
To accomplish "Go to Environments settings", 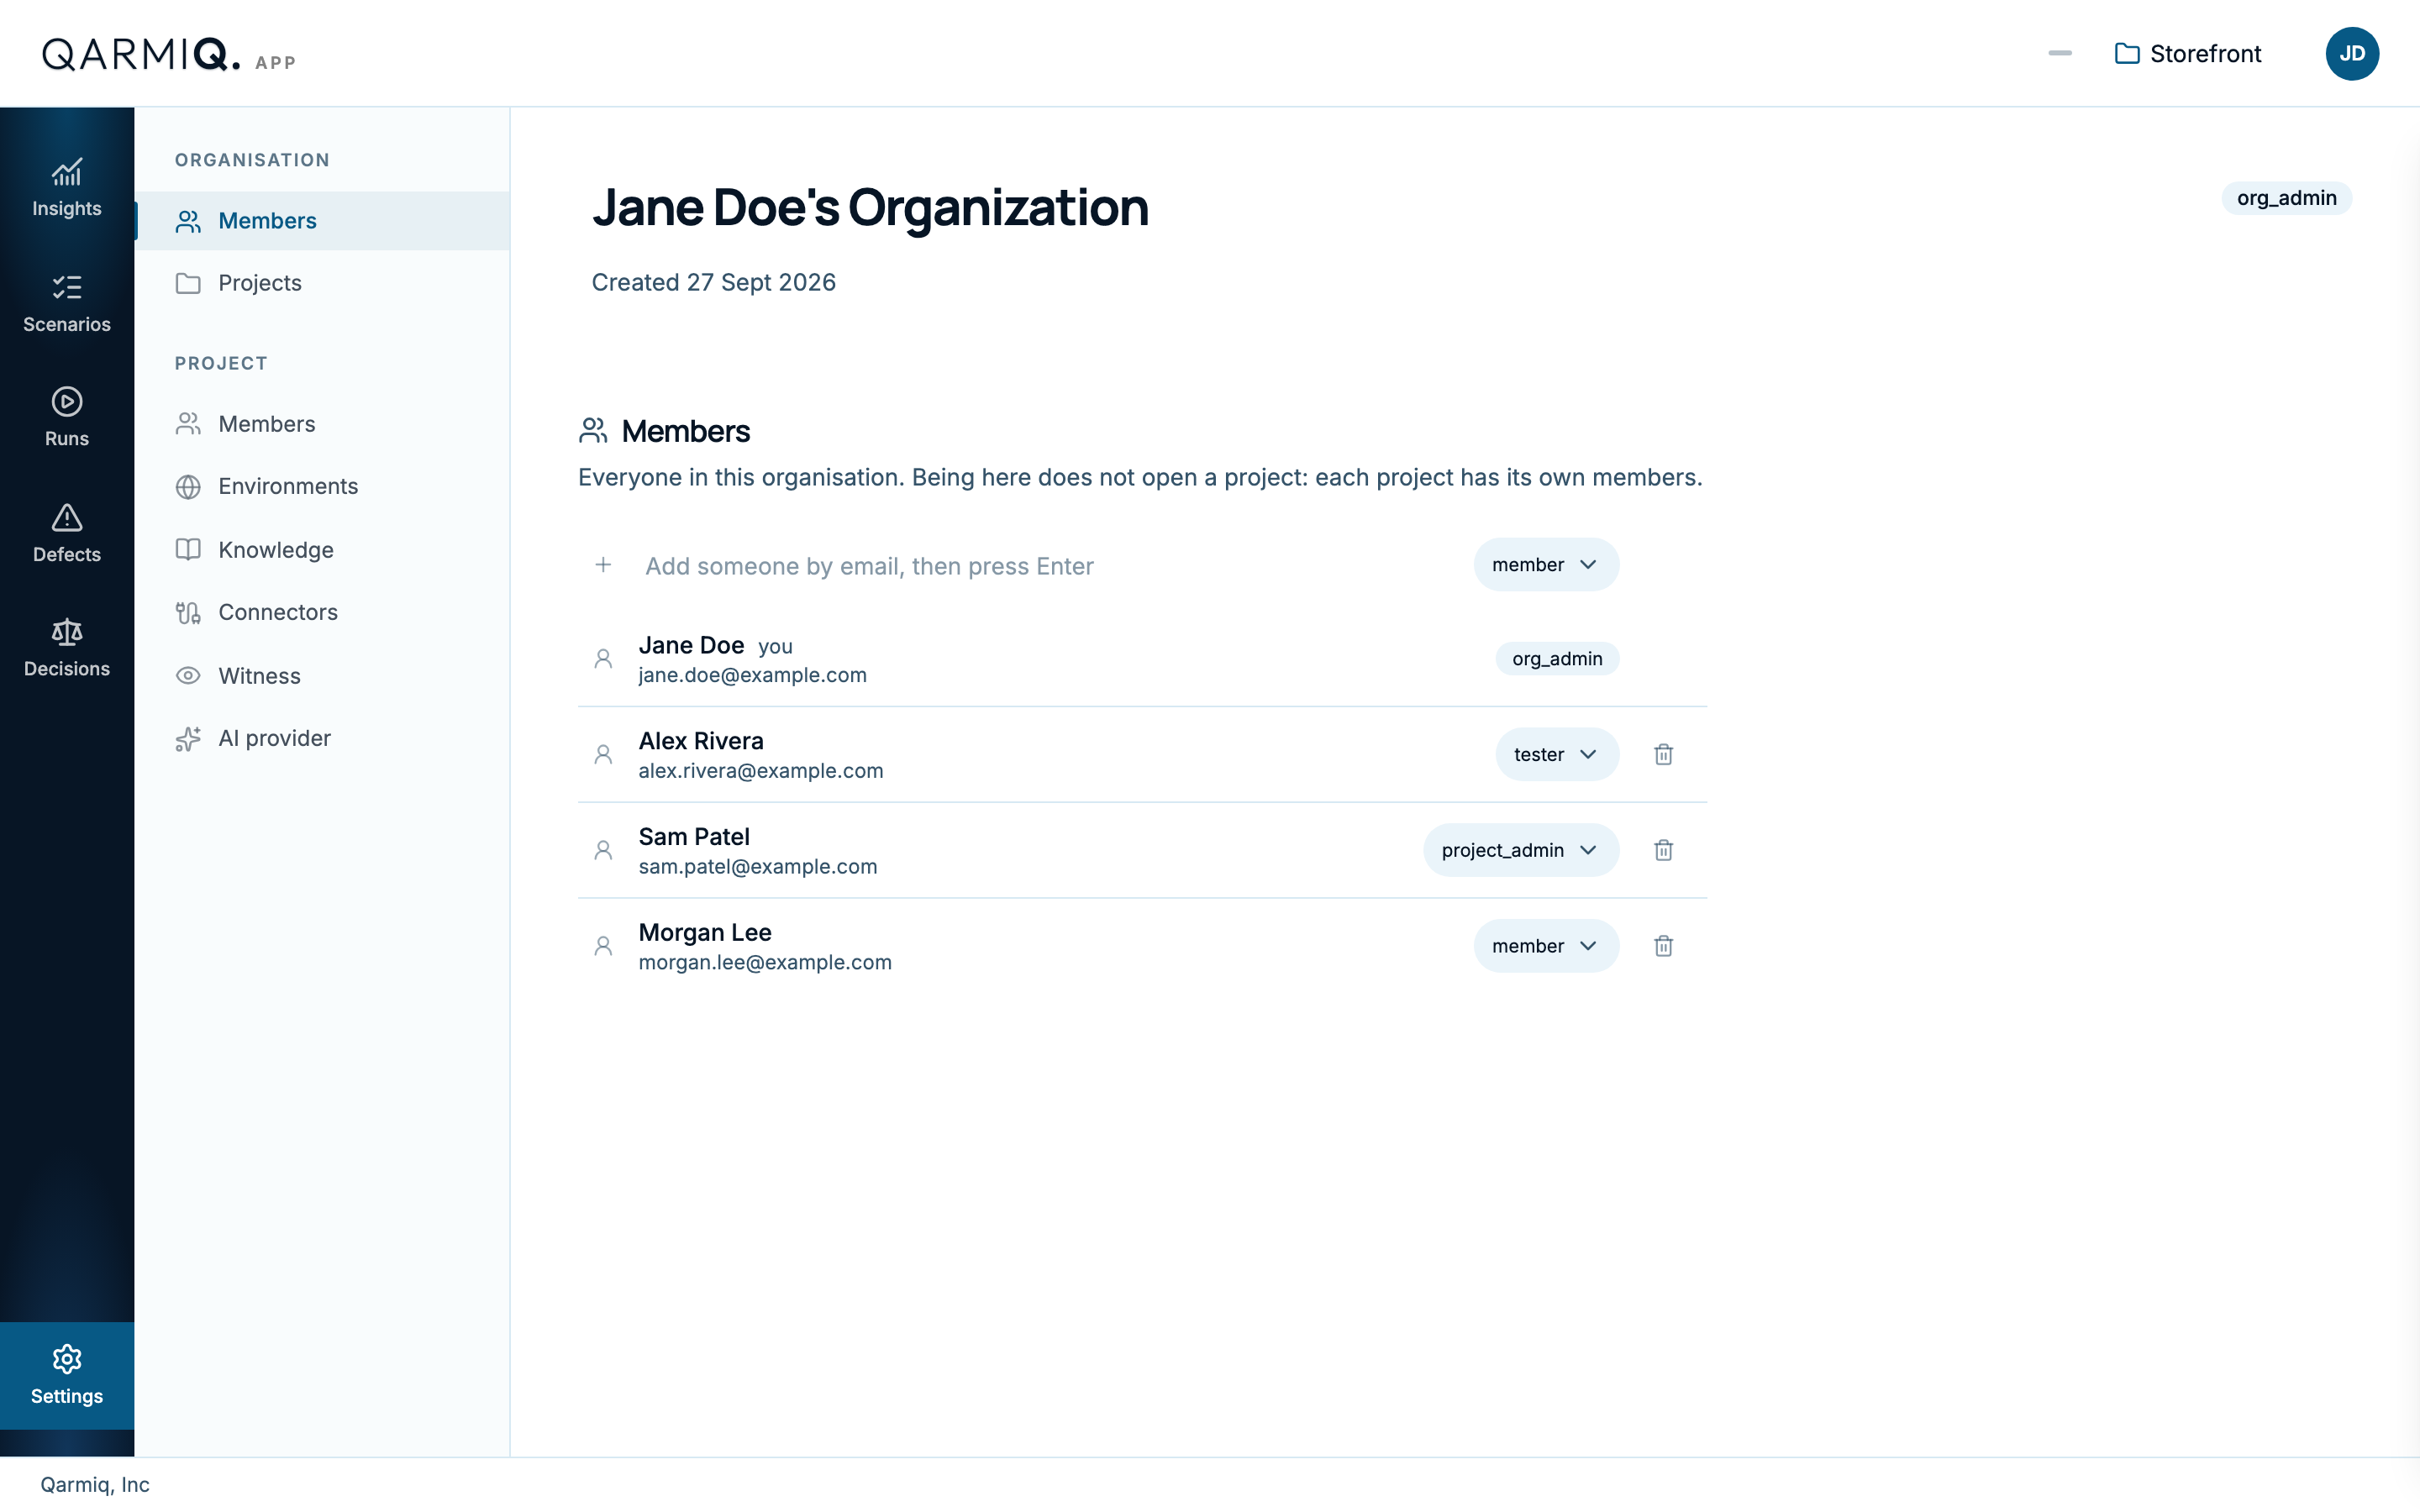I will click(x=322, y=486).
